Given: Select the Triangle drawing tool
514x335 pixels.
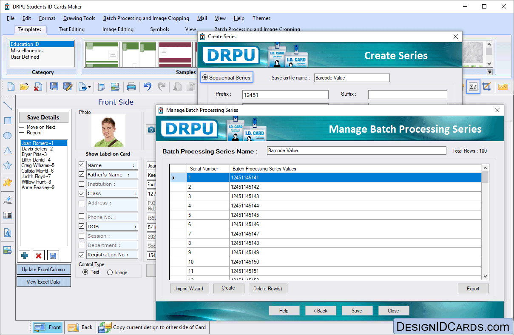Looking at the screenshot, I should (7, 150).
